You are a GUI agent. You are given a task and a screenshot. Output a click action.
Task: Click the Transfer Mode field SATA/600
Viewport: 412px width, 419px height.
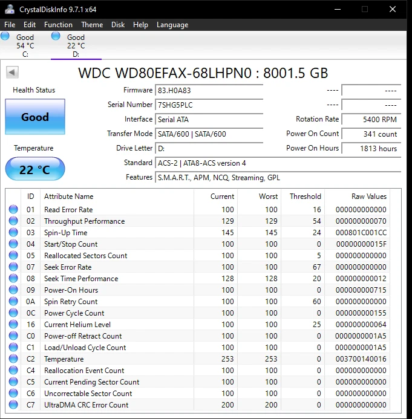coord(209,134)
